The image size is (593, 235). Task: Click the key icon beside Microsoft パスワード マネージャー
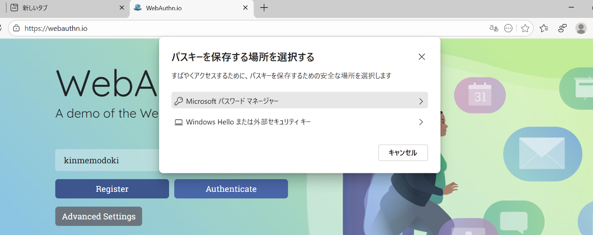tap(179, 101)
